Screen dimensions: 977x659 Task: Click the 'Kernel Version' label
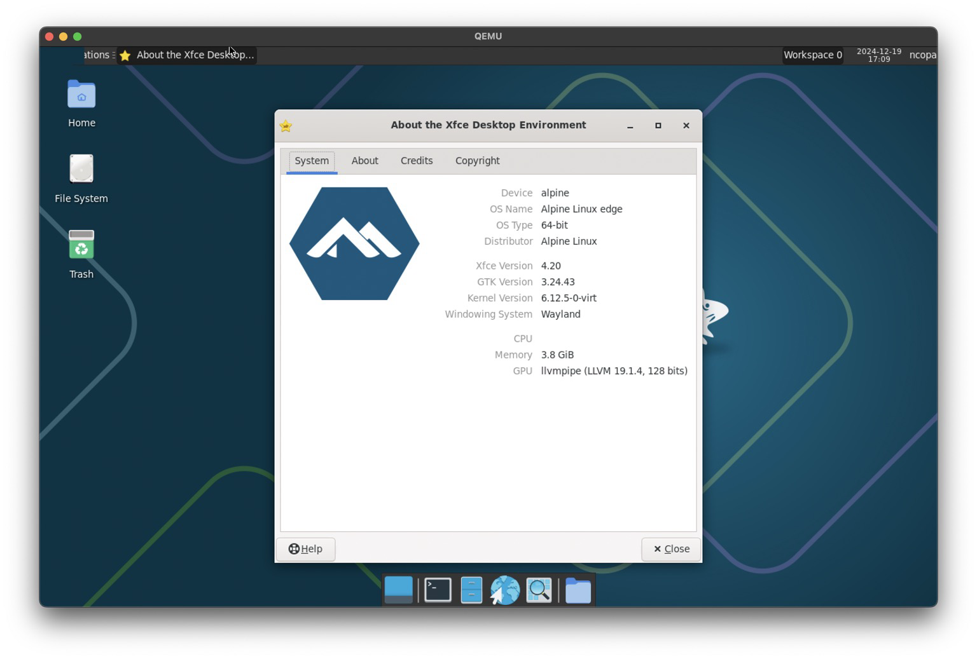click(x=500, y=298)
